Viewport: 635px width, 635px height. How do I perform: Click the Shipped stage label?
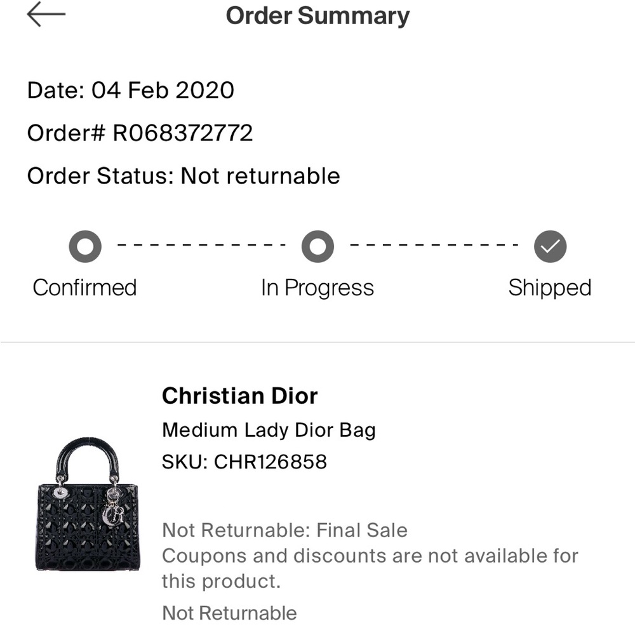(x=550, y=287)
